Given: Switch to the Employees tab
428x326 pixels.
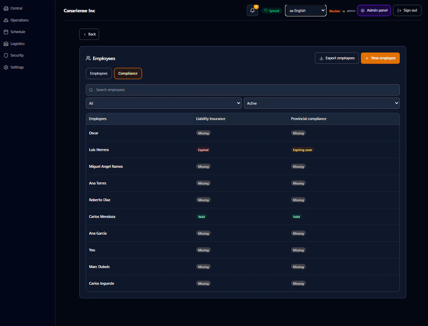Looking at the screenshot, I should pos(99,73).
